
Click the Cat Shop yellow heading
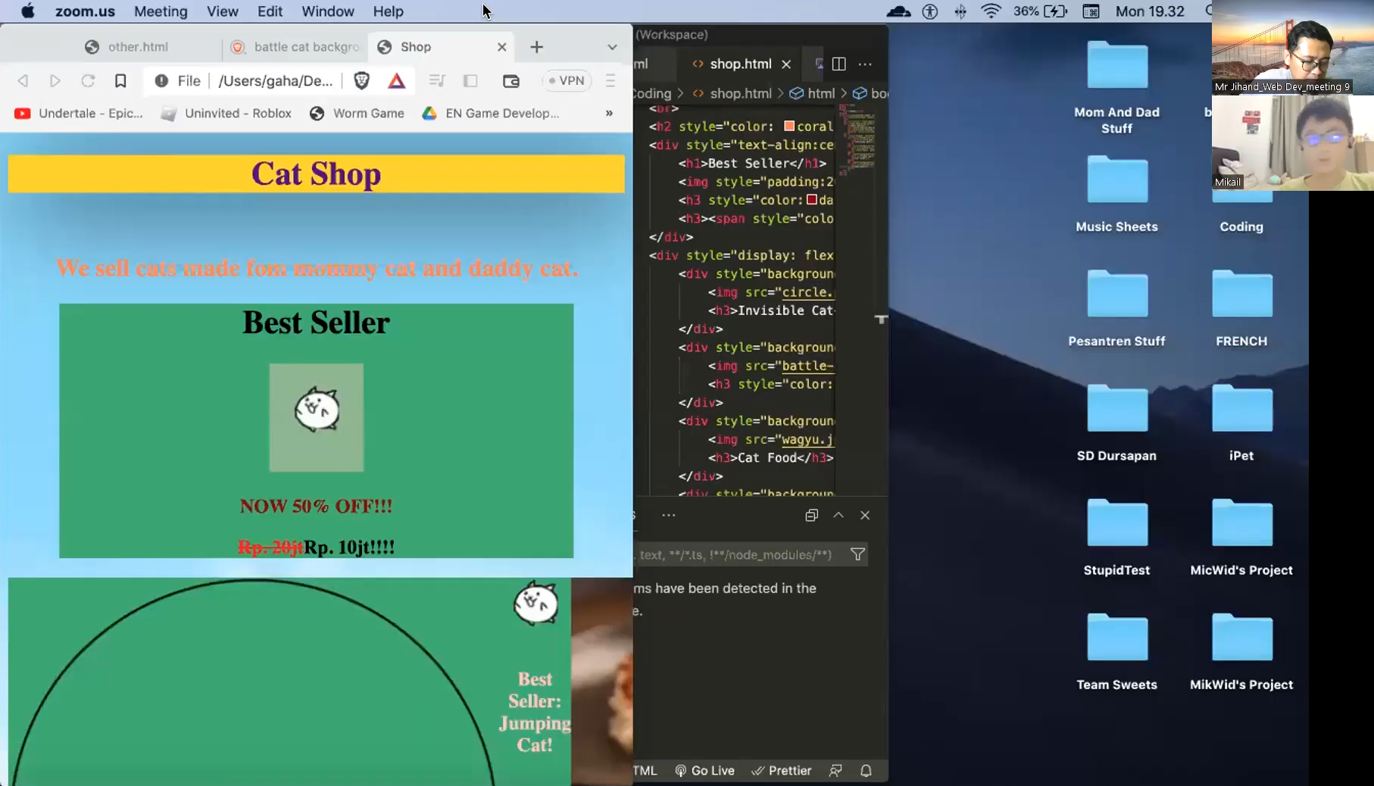(x=317, y=173)
